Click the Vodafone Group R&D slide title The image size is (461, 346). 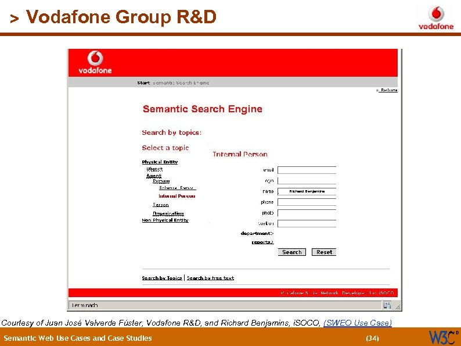pyautogui.click(x=121, y=17)
